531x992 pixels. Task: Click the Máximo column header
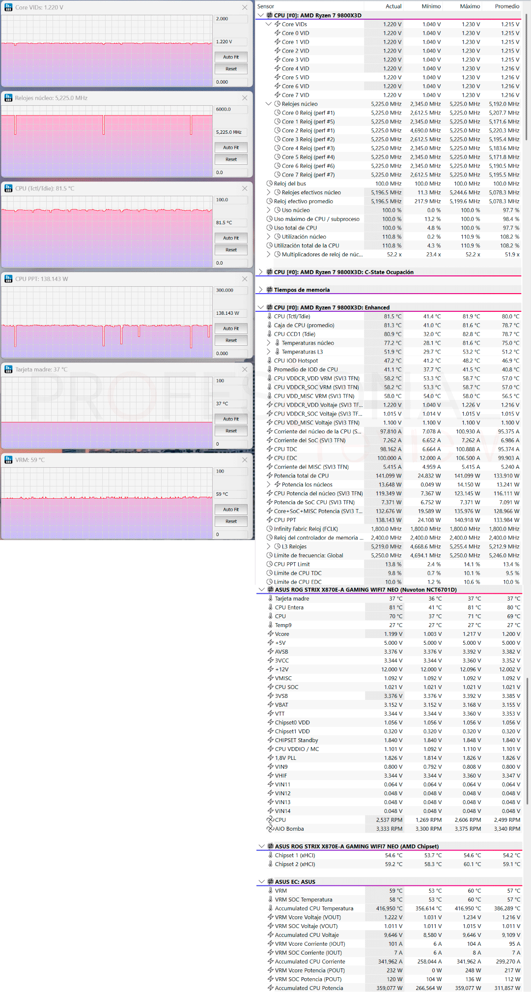pyautogui.click(x=470, y=6)
